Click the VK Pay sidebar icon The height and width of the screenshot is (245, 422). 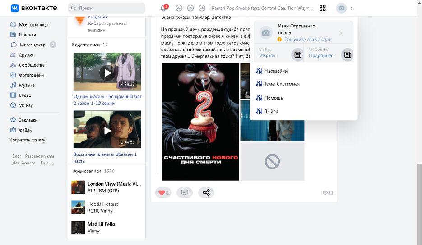[13, 105]
